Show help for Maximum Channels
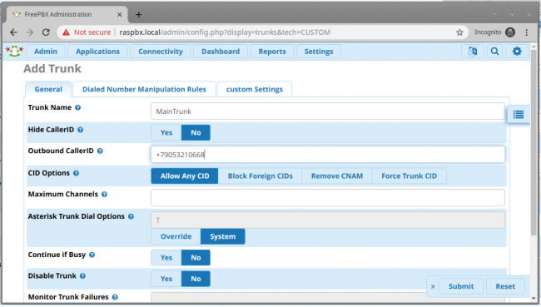This screenshot has height=307, width=541. 105,195
